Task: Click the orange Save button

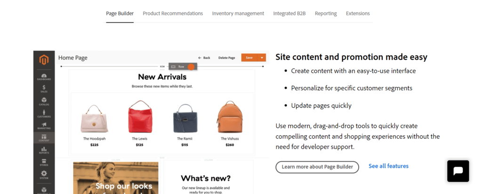Action: coord(249,58)
